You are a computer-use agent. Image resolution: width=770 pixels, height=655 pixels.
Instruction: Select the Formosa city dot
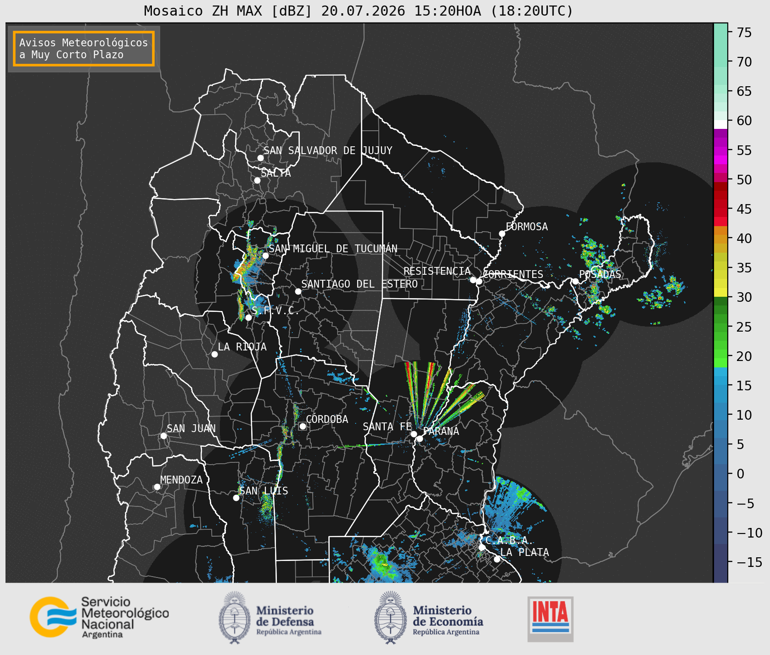[502, 234]
